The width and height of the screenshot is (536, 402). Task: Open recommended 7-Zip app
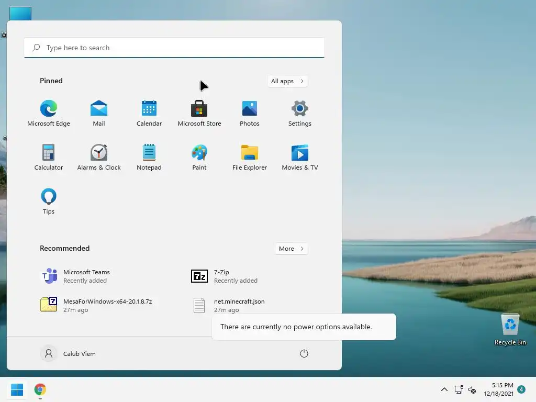224,276
